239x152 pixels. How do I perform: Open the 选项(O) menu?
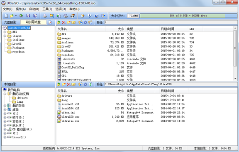61,9
